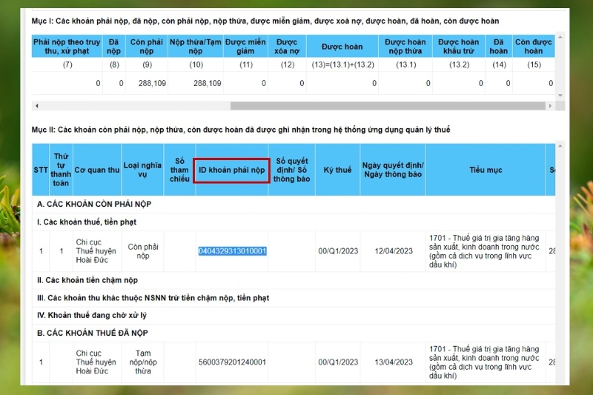Viewport: 593px width, 395px height.
Task: Click the 'Cơ quan thu' column header
Action: [x=97, y=170]
